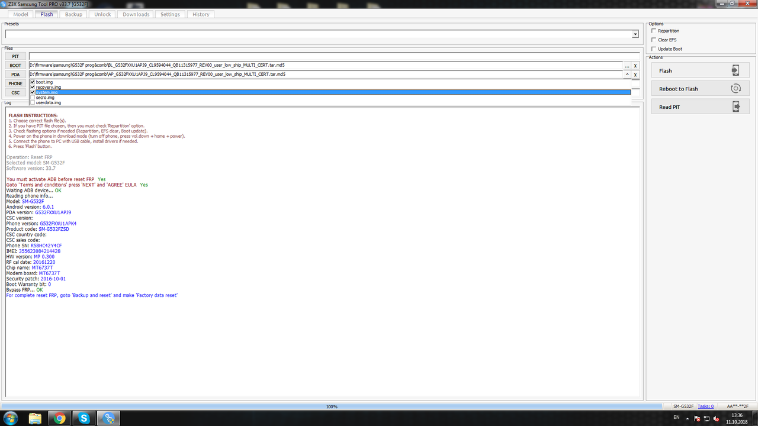Go to the Unlock tab
The height and width of the screenshot is (426, 758).
pos(102,14)
